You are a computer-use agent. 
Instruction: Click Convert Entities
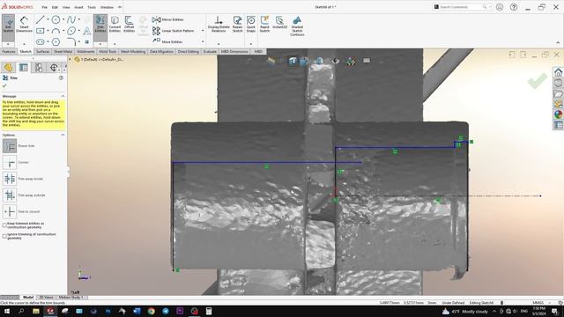coord(115,24)
